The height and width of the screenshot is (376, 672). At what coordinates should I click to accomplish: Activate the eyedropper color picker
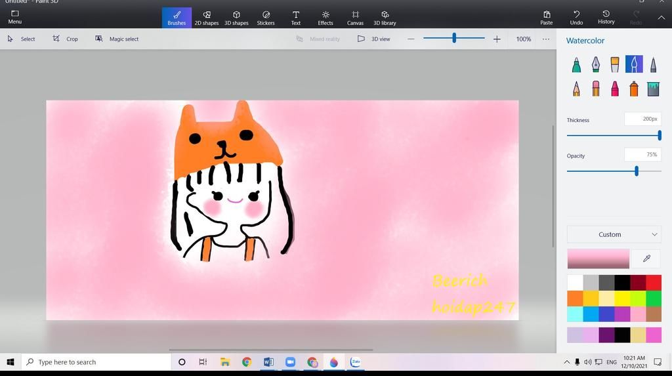[x=646, y=259]
